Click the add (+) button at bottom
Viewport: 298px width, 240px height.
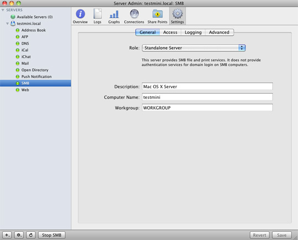coord(7,235)
